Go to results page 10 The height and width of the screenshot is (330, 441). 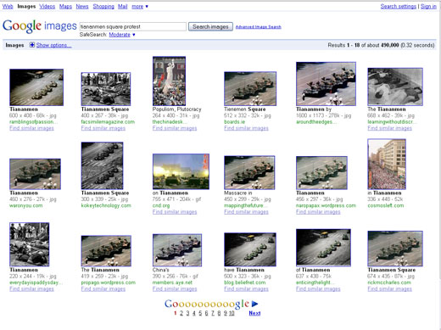232,313
